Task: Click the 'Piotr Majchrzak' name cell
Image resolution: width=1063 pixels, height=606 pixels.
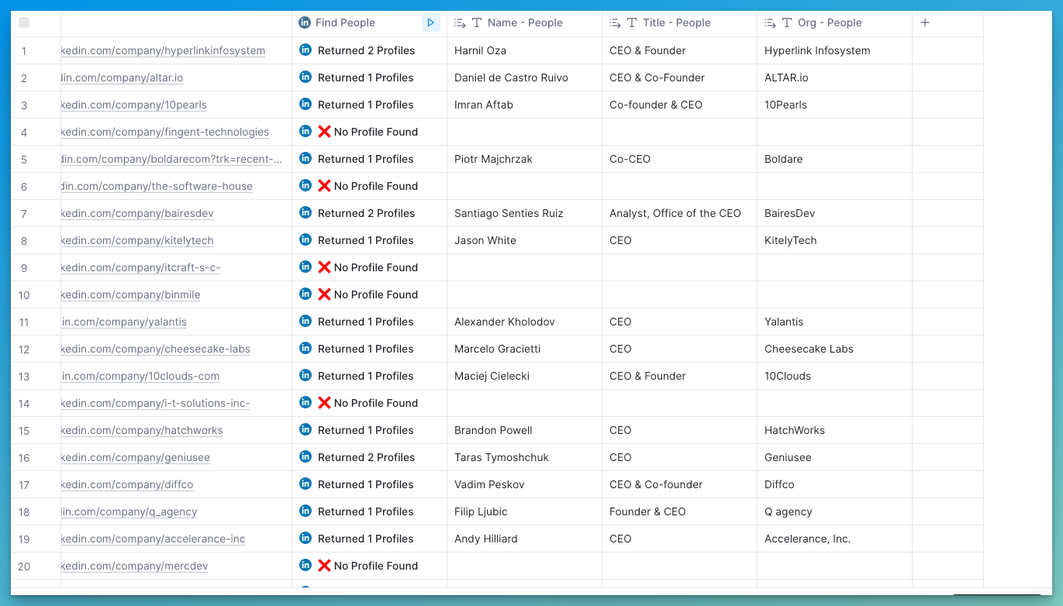Action: pyautogui.click(x=525, y=159)
